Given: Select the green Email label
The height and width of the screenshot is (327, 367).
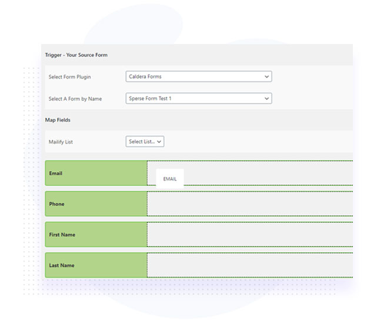Looking at the screenshot, I should click(x=96, y=173).
